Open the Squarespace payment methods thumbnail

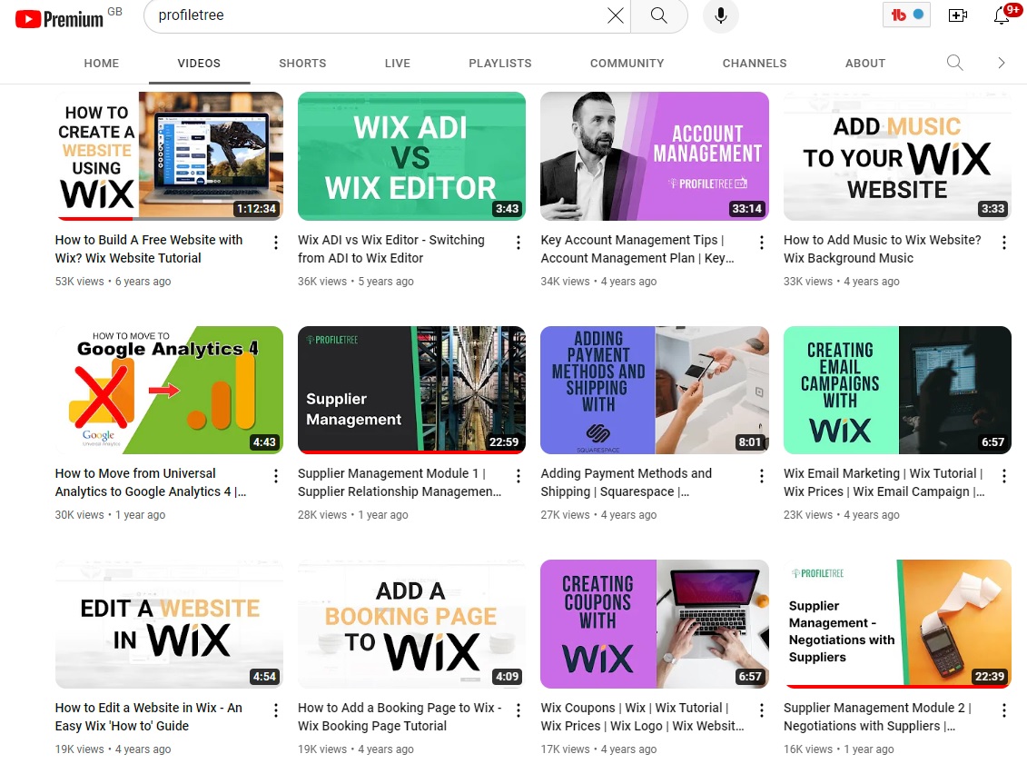(655, 390)
